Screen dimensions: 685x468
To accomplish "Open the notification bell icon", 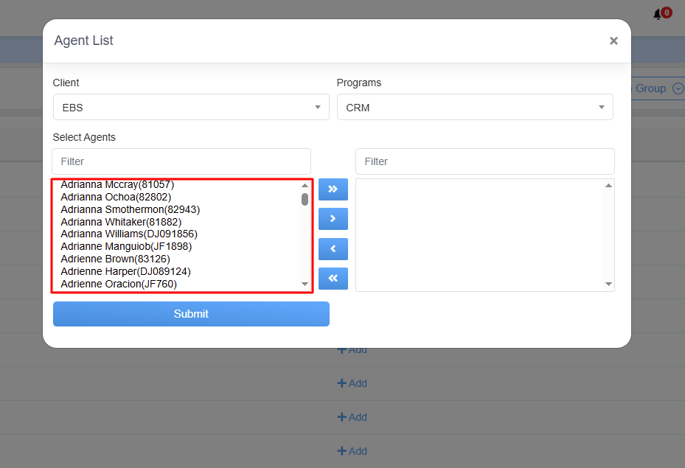I will [x=658, y=15].
